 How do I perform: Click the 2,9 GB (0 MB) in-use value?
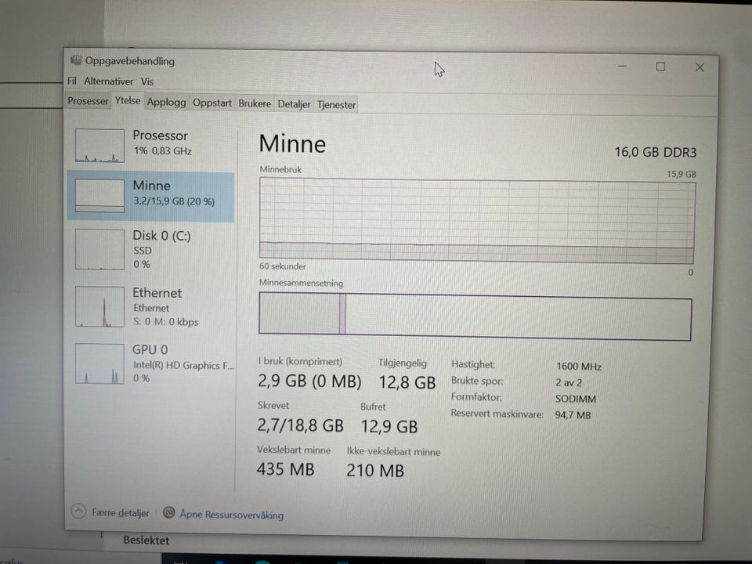[309, 381]
